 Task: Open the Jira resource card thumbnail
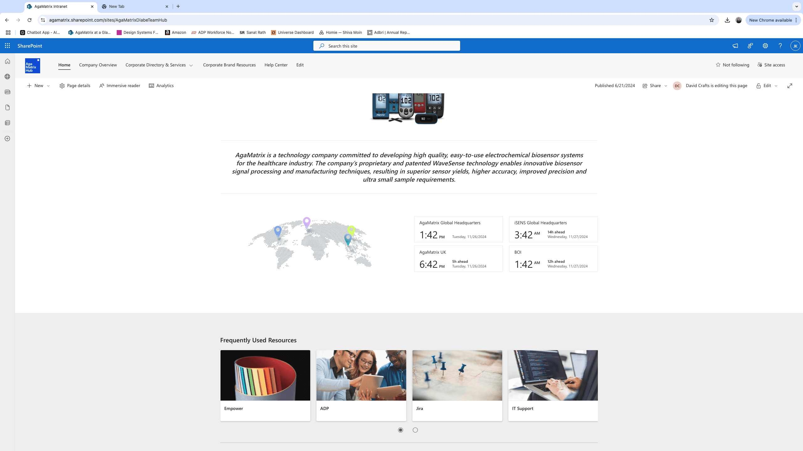coord(457,375)
